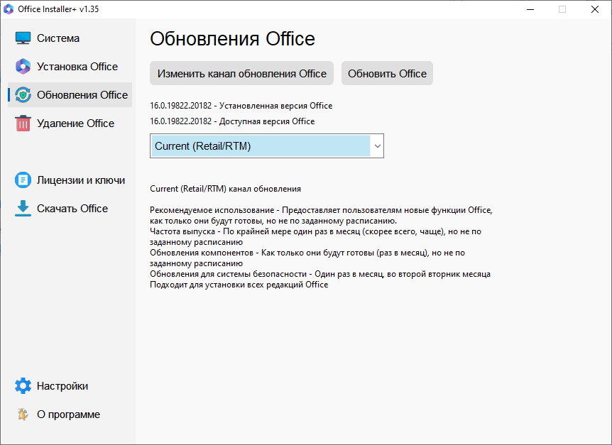Screen dimensions: 612x445
Task: Click the red trash bin icon
Action: pyautogui.click(x=23, y=123)
